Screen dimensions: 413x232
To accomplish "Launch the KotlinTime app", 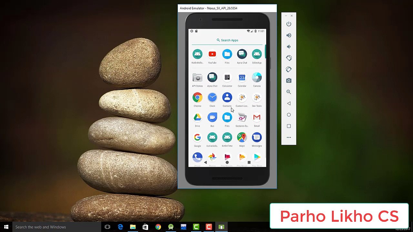I will tap(227, 137).
